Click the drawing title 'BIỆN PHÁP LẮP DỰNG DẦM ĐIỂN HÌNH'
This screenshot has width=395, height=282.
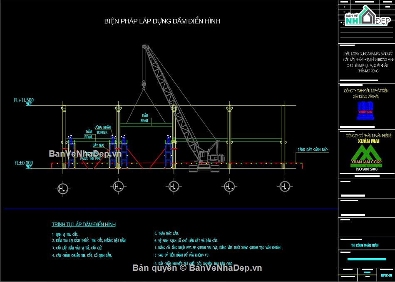(x=162, y=21)
